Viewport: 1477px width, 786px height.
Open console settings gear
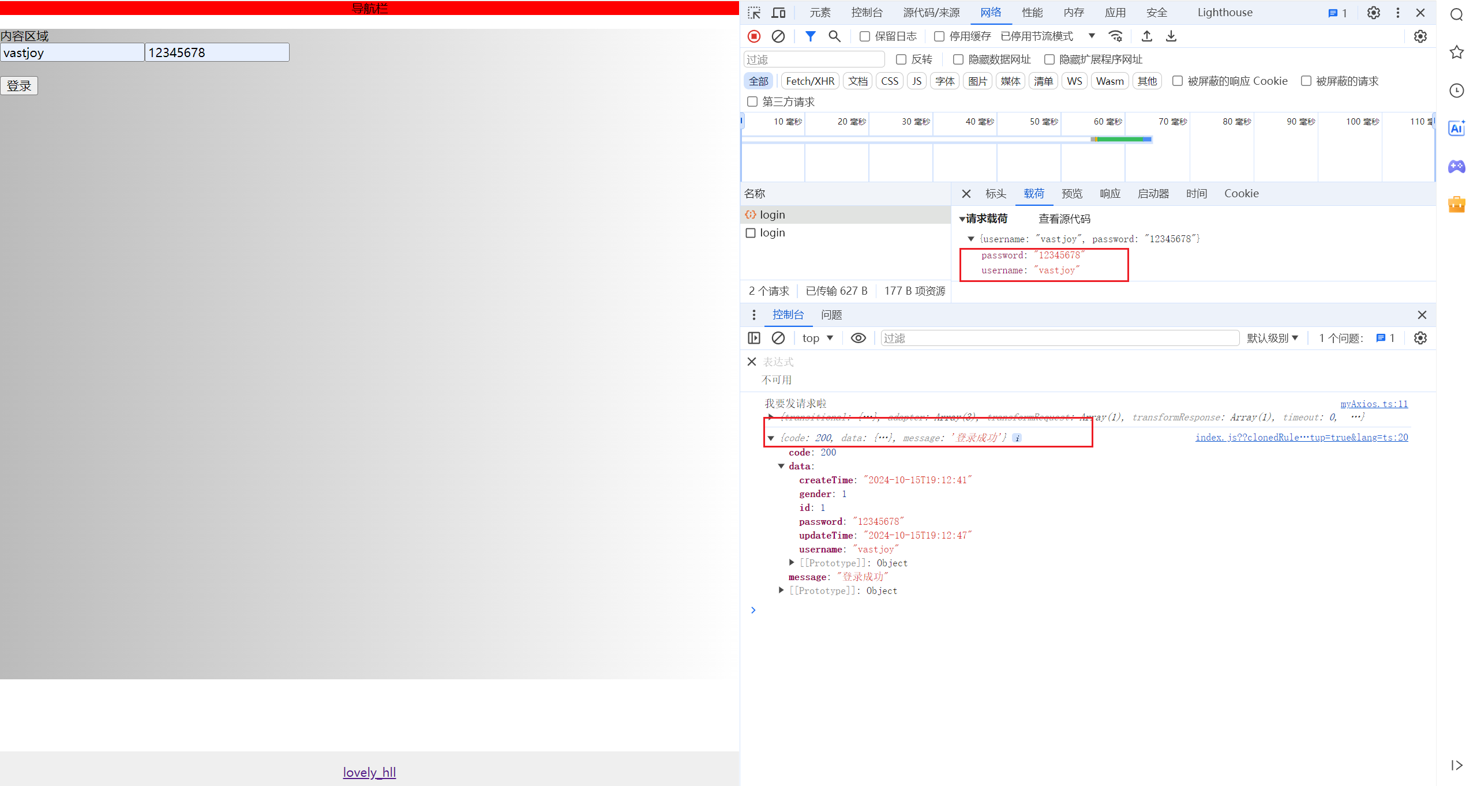[1420, 338]
